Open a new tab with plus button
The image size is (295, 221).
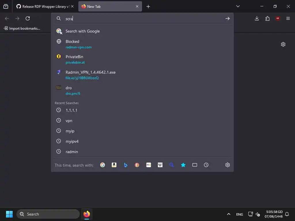148,7
